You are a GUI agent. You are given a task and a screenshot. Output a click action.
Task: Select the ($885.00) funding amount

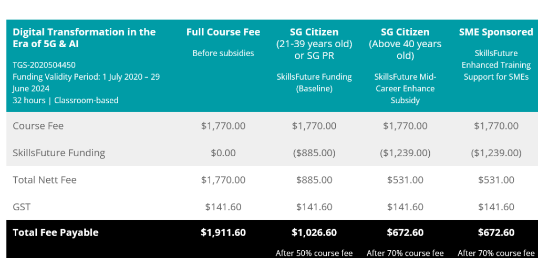(314, 153)
